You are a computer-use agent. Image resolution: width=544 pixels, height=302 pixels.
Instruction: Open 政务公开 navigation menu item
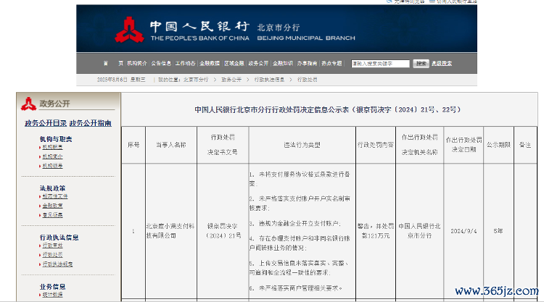pyautogui.click(x=259, y=63)
